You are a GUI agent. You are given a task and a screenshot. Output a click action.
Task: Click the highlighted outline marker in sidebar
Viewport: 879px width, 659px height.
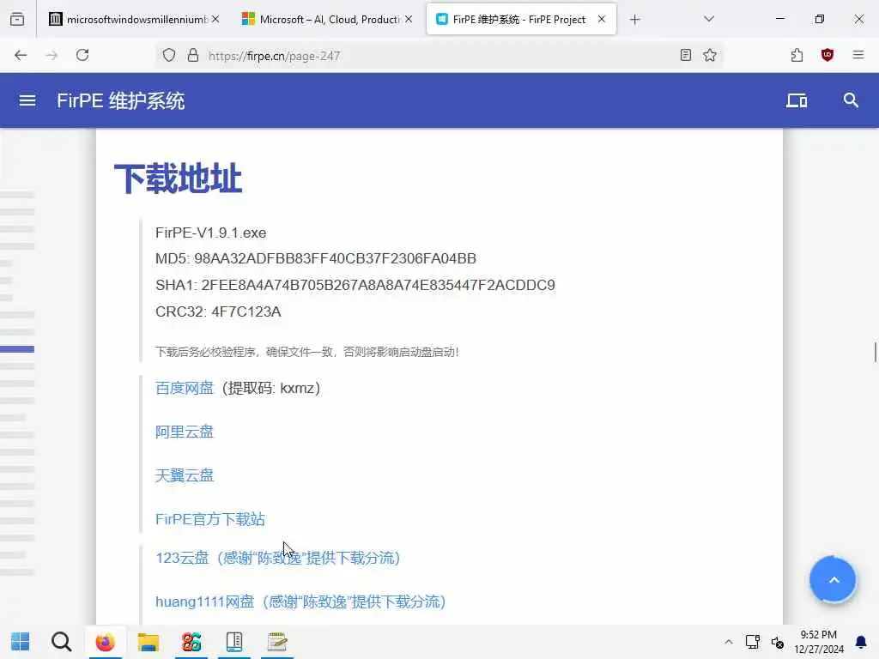tap(17, 349)
